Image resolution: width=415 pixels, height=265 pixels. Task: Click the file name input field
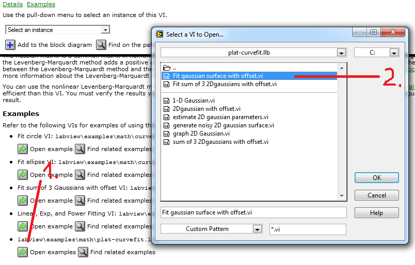click(253, 212)
